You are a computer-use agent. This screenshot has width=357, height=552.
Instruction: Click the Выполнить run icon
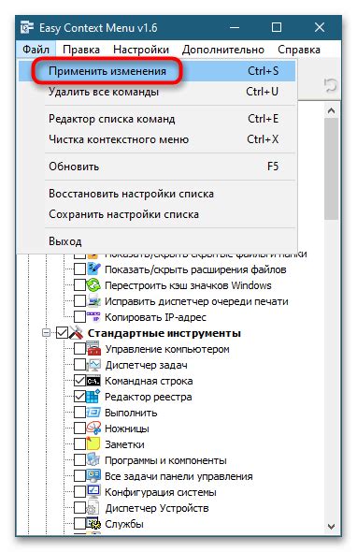click(93, 413)
